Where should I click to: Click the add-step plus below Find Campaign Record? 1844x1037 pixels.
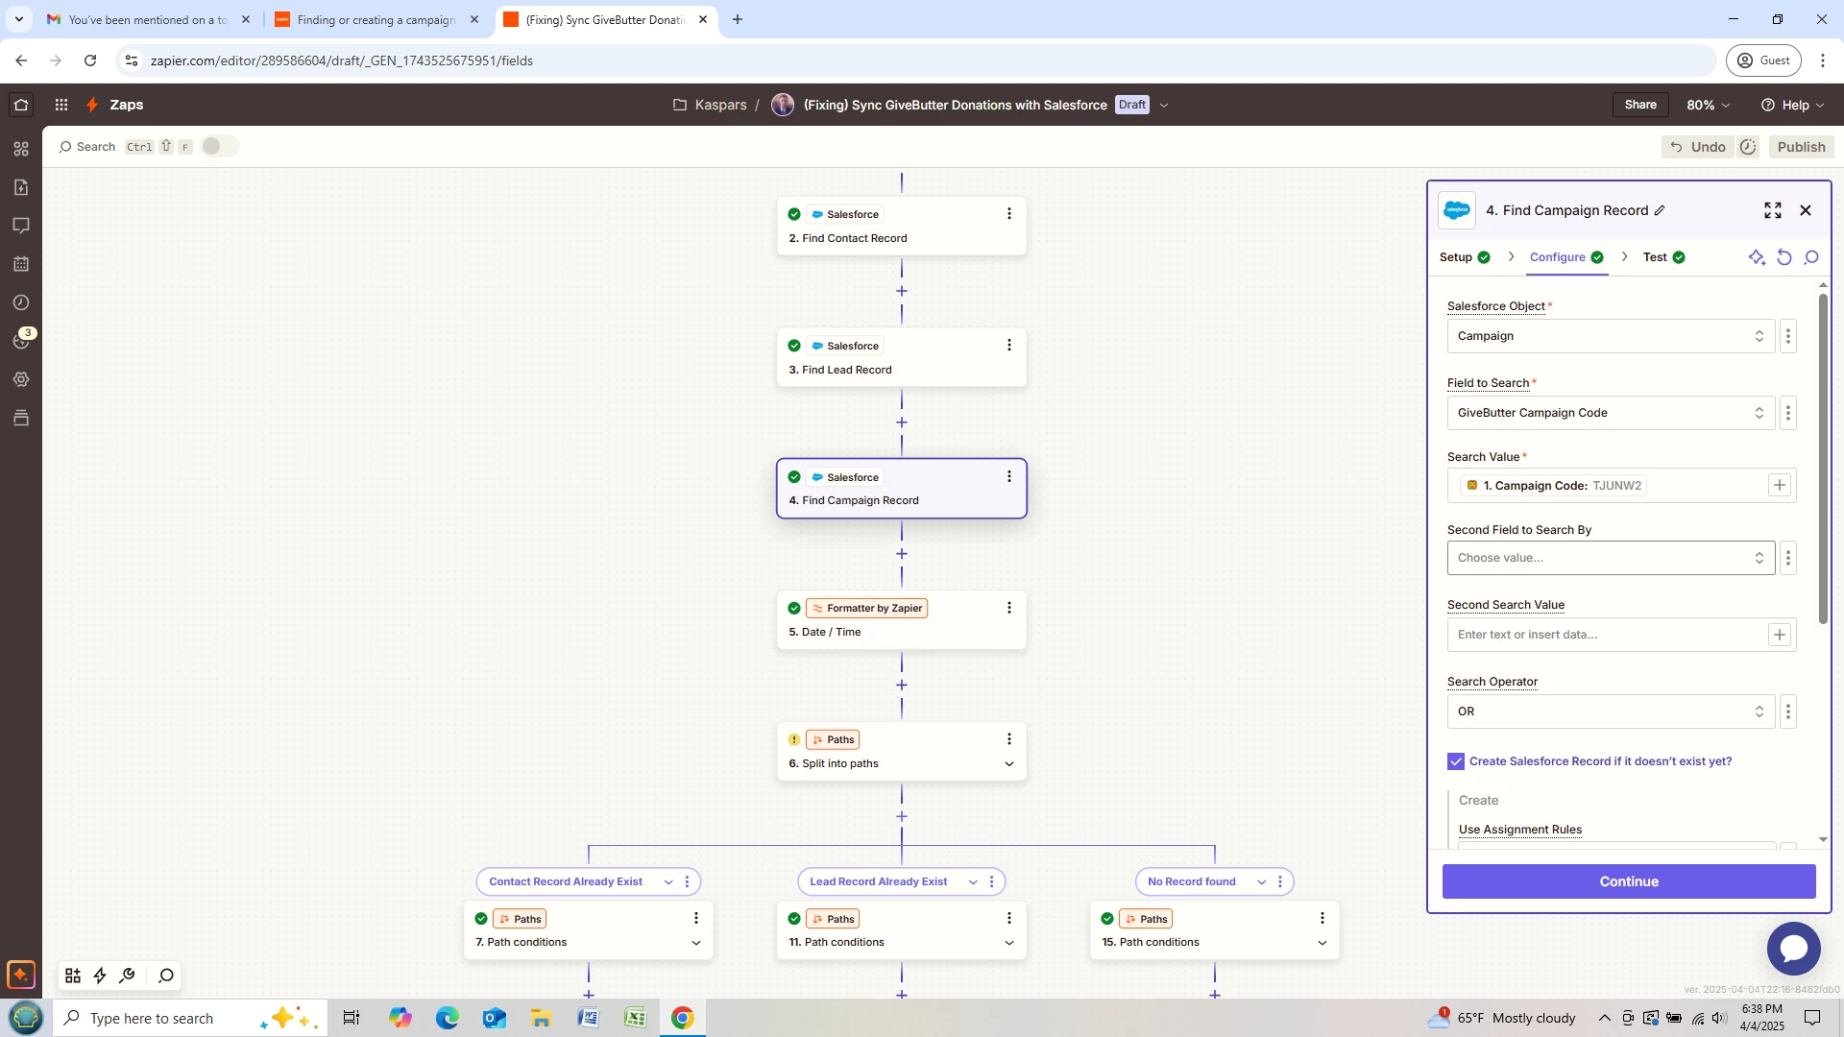click(901, 554)
